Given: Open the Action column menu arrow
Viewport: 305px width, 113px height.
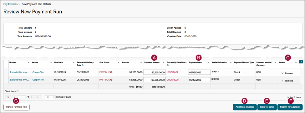Looking at the screenshot, I should (x=296, y=63).
